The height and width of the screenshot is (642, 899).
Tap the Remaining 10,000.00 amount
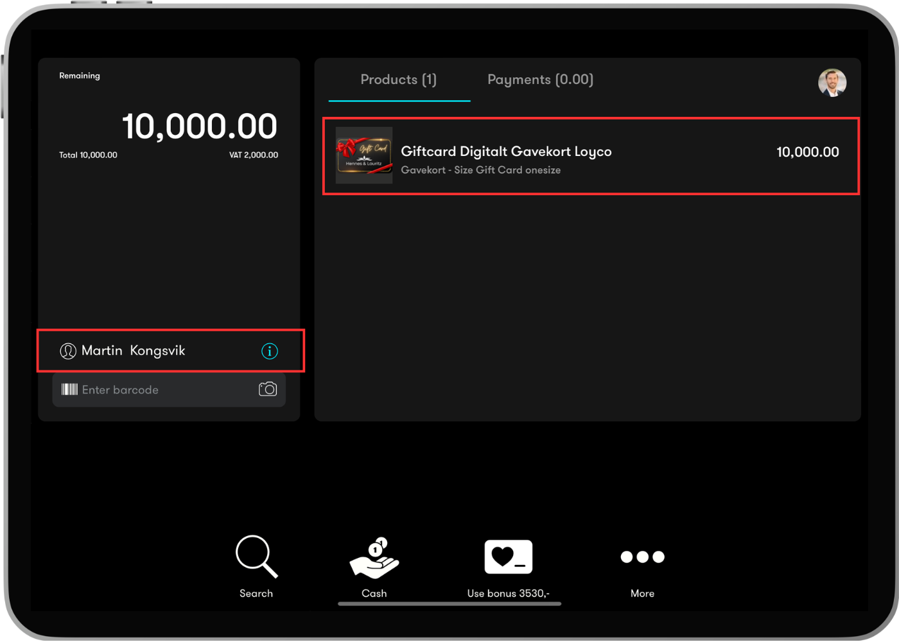200,126
